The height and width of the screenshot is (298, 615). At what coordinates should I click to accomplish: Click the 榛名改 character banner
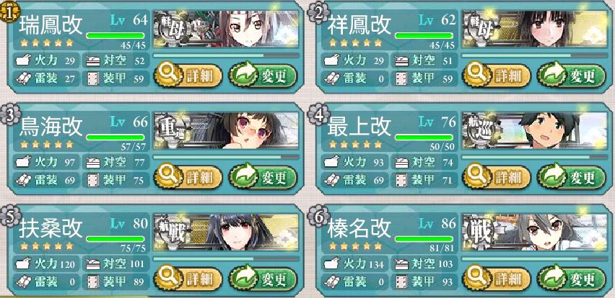coord(535,232)
